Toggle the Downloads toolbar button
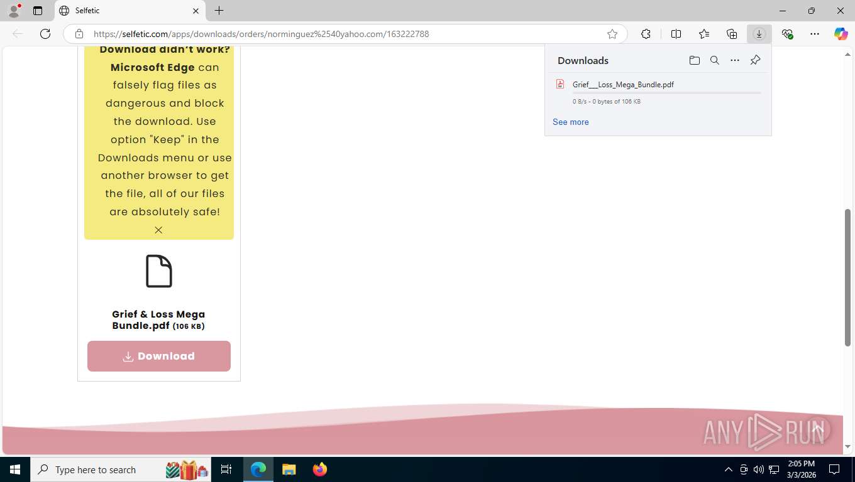855x482 pixels. (759, 34)
